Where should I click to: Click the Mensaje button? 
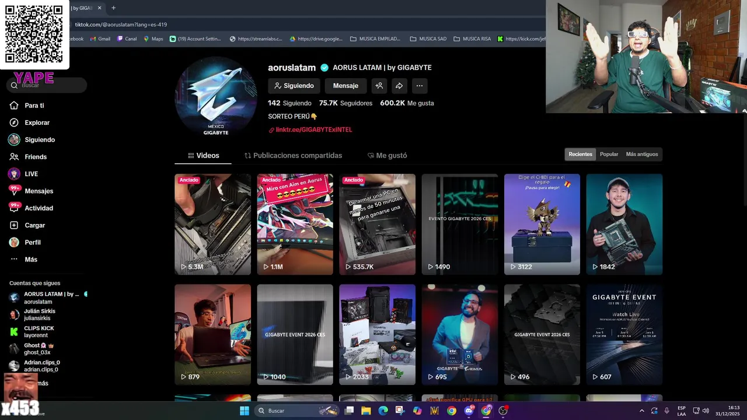point(345,86)
